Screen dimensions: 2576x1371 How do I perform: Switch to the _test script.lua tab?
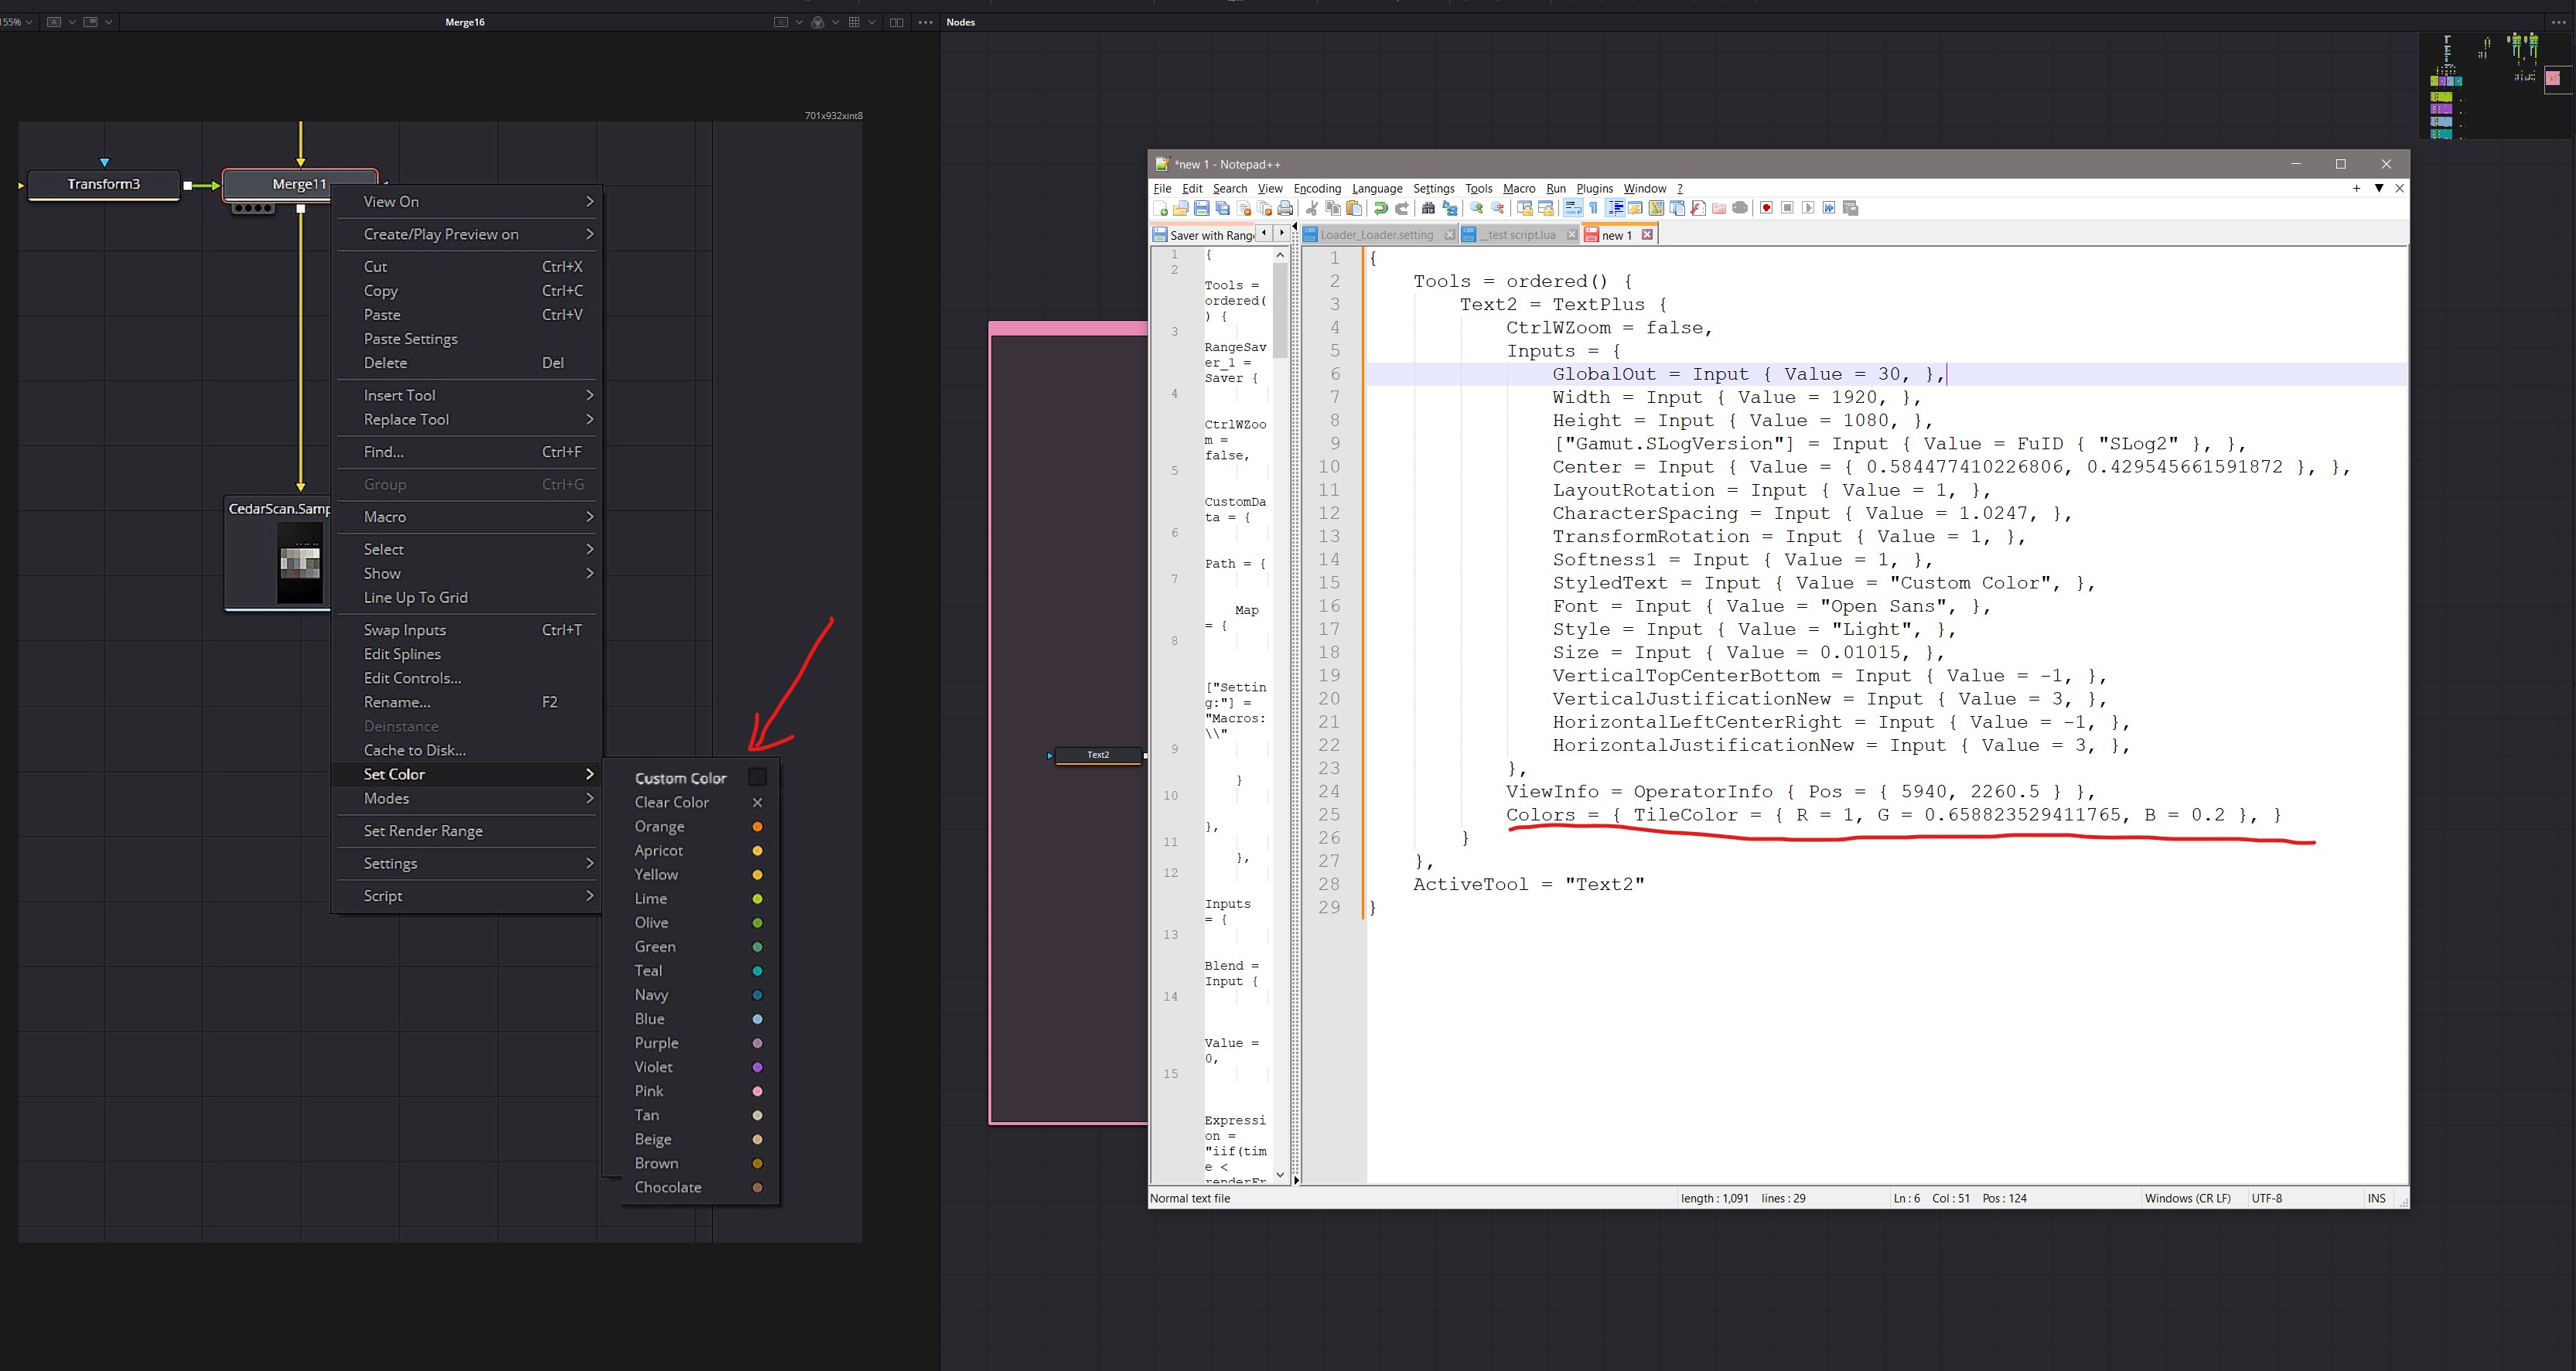coord(1521,235)
